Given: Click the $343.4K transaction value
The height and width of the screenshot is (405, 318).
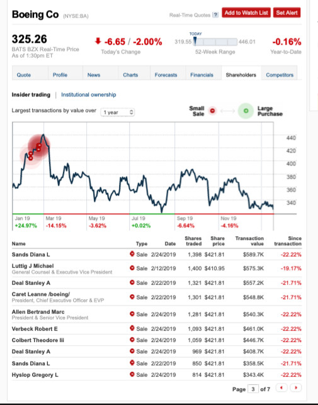Looking at the screenshot, I should (253, 375).
